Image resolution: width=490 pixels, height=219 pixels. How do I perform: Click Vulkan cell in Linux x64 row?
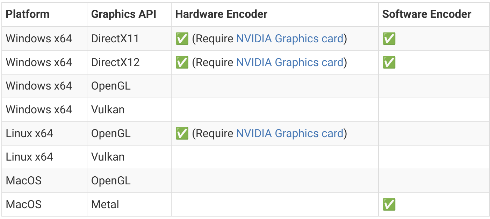(x=129, y=157)
